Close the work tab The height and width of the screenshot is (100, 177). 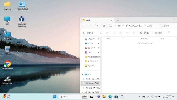point(112,20)
